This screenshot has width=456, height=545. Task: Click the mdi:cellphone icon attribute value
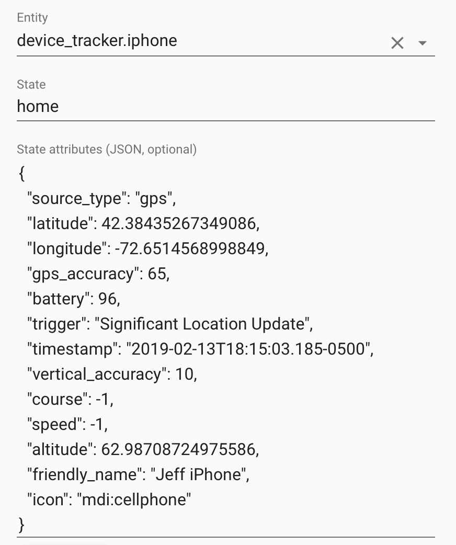[x=134, y=500]
